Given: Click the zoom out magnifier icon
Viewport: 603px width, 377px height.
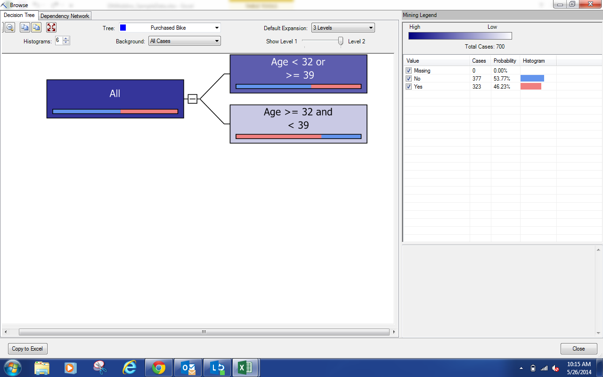Looking at the screenshot, I should tap(9, 27).
